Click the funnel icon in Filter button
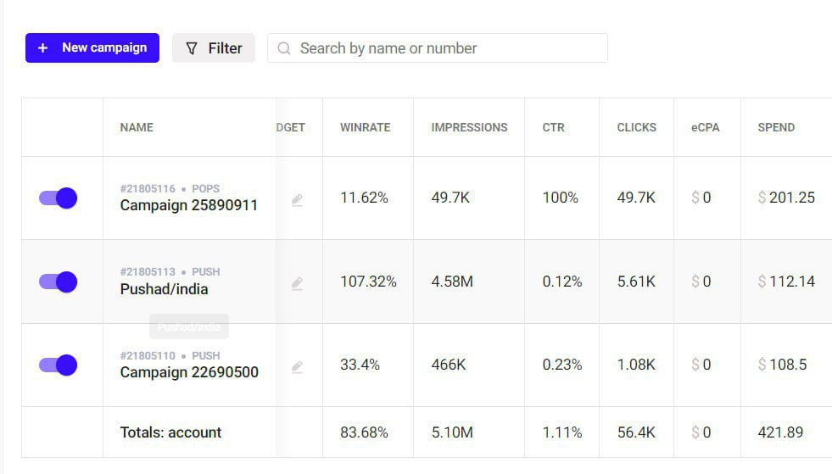Image resolution: width=832 pixels, height=474 pixels. point(192,48)
